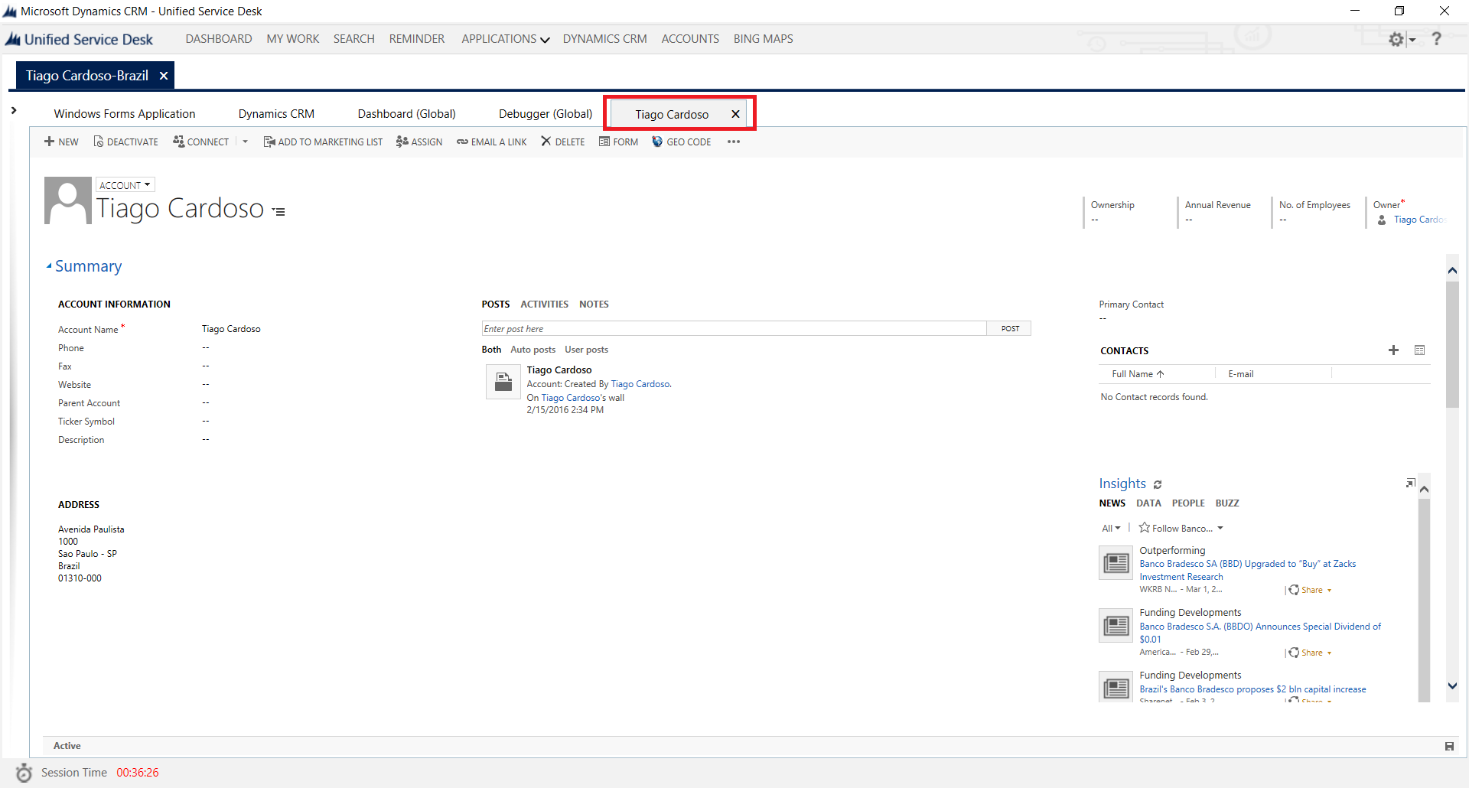Click the Assign toolbar button
The height and width of the screenshot is (788, 1469).
[x=419, y=142]
